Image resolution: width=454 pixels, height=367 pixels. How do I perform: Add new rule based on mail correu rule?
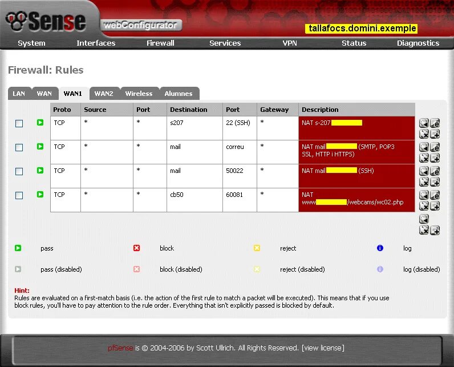tap(435, 158)
